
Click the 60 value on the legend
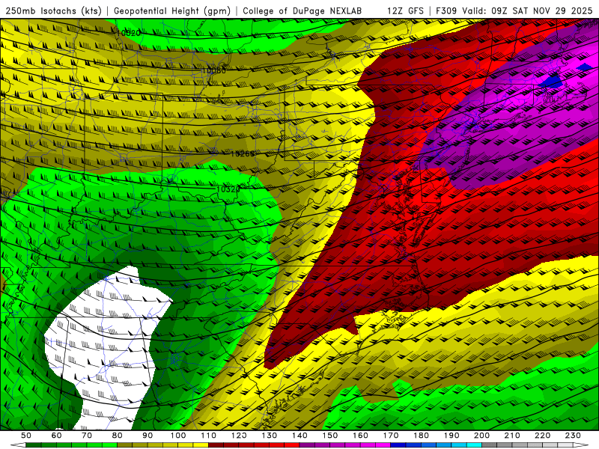[57, 436]
